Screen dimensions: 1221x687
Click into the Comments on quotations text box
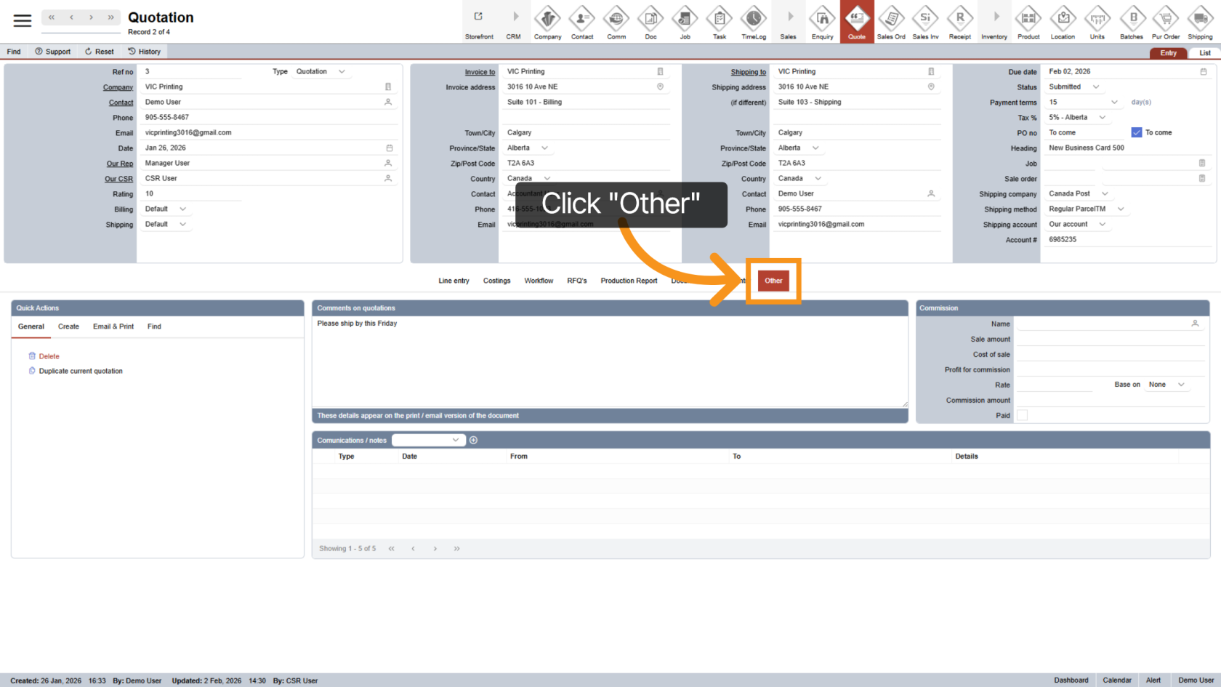[609, 361]
